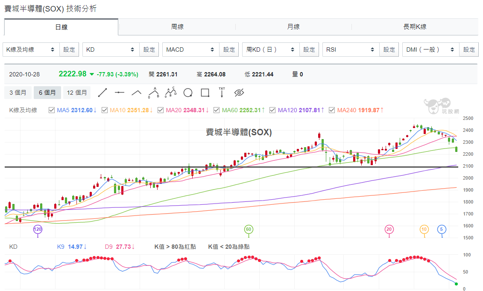
Task: Click the MA60 2252.31 value label
Action: pos(243,110)
